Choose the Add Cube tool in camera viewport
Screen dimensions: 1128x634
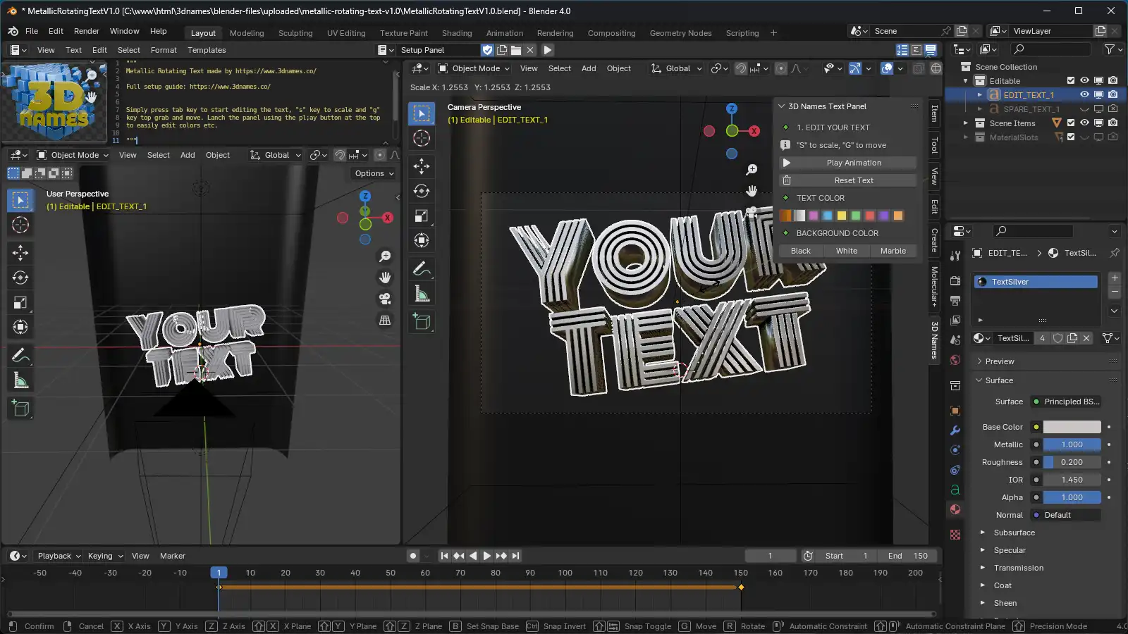pyautogui.click(x=422, y=322)
